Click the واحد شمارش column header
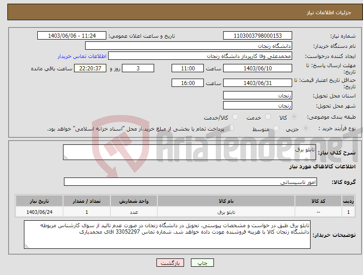Image resolution: width=363 pixels, height=275 pixels. (x=134, y=201)
